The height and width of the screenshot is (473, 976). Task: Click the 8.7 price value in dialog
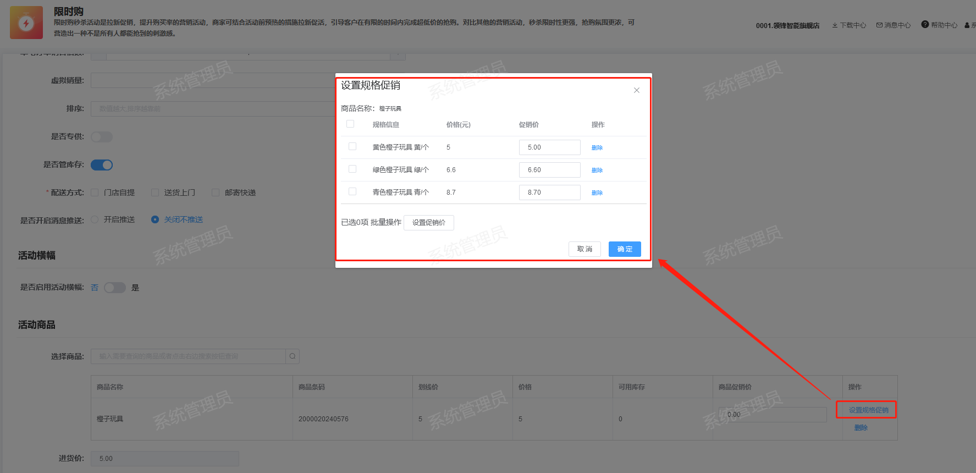451,193
